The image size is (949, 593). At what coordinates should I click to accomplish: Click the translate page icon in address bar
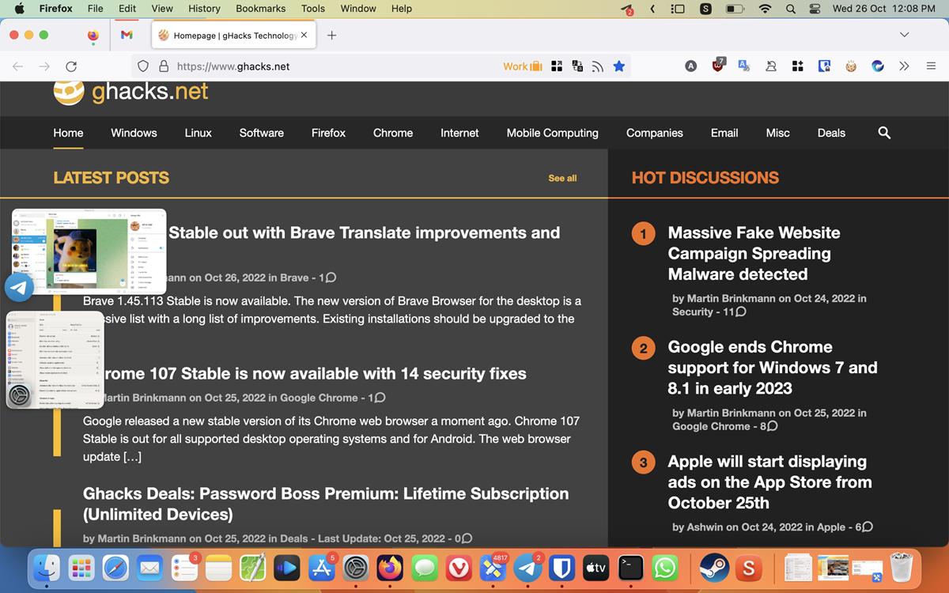tap(577, 66)
